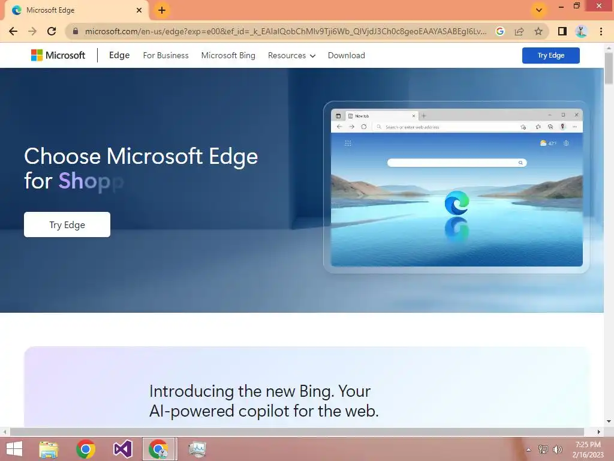Click the Introducing the new Bing heading
The height and width of the screenshot is (461, 614).
pyautogui.click(x=264, y=401)
